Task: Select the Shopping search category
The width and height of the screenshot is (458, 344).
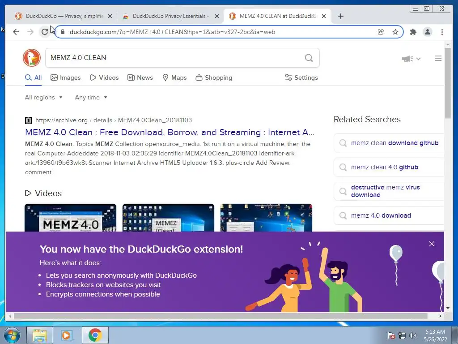Action: pyautogui.click(x=214, y=77)
